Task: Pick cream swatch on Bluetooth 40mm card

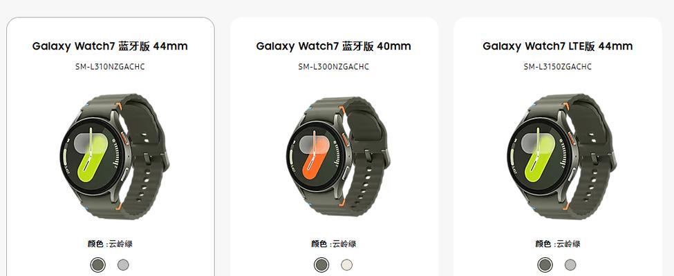Action: click(x=346, y=264)
